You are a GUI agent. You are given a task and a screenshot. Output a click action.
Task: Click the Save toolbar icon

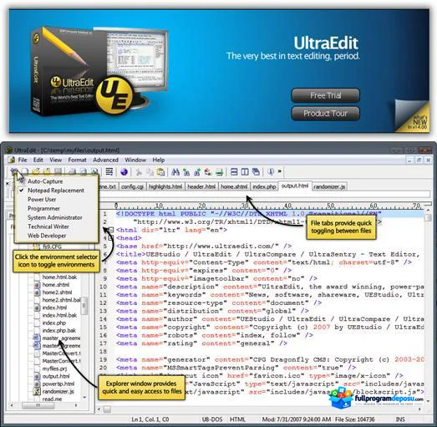coord(58,171)
